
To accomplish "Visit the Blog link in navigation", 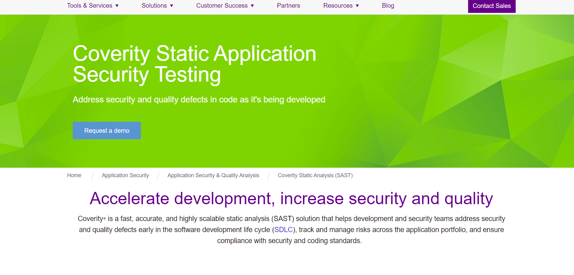I will point(388,6).
